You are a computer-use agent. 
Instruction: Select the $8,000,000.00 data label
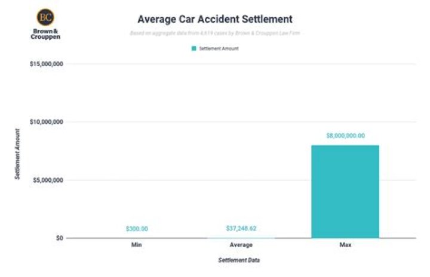[345, 136]
